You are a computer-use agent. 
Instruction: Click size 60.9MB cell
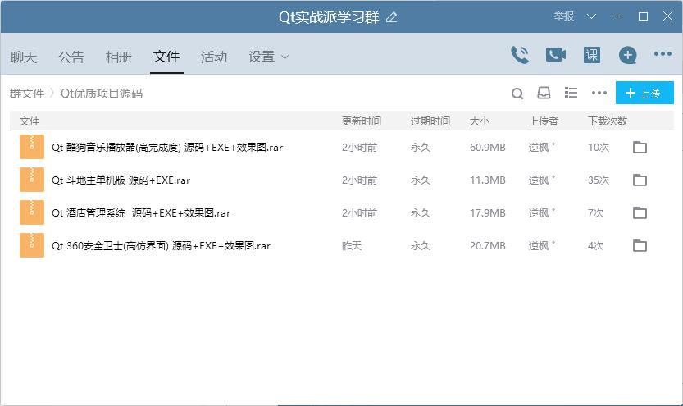[487, 148]
